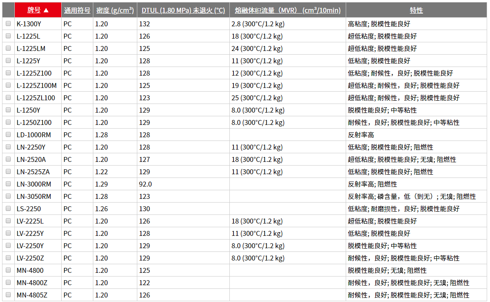Check the LV-2250Z row checkbox
Screen dimensions: 490x302
(8, 258)
